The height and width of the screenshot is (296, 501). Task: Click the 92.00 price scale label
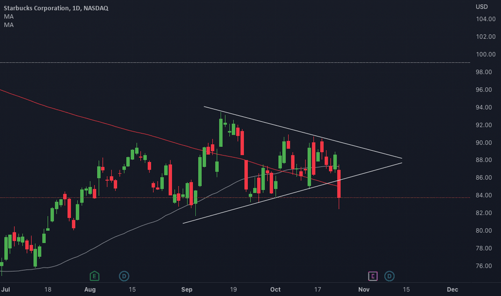tap(484, 125)
